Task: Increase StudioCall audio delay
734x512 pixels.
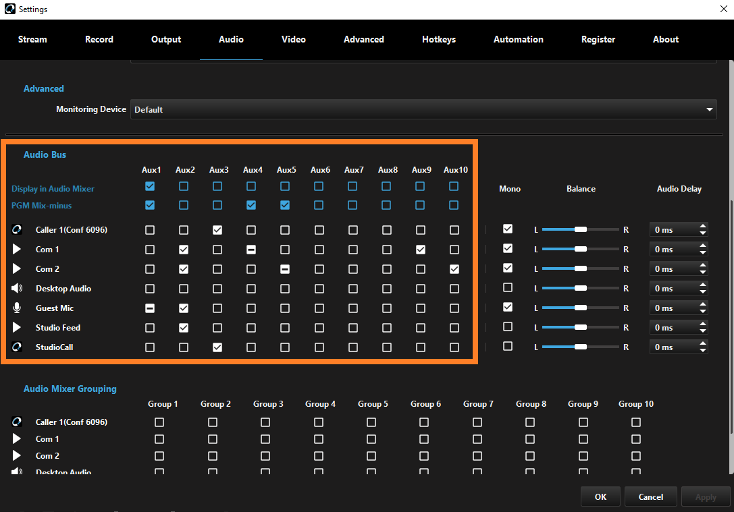Action: tap(703, 343)
